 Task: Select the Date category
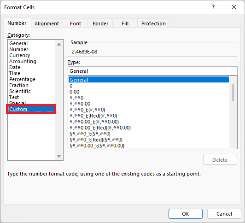pos(15,67)
